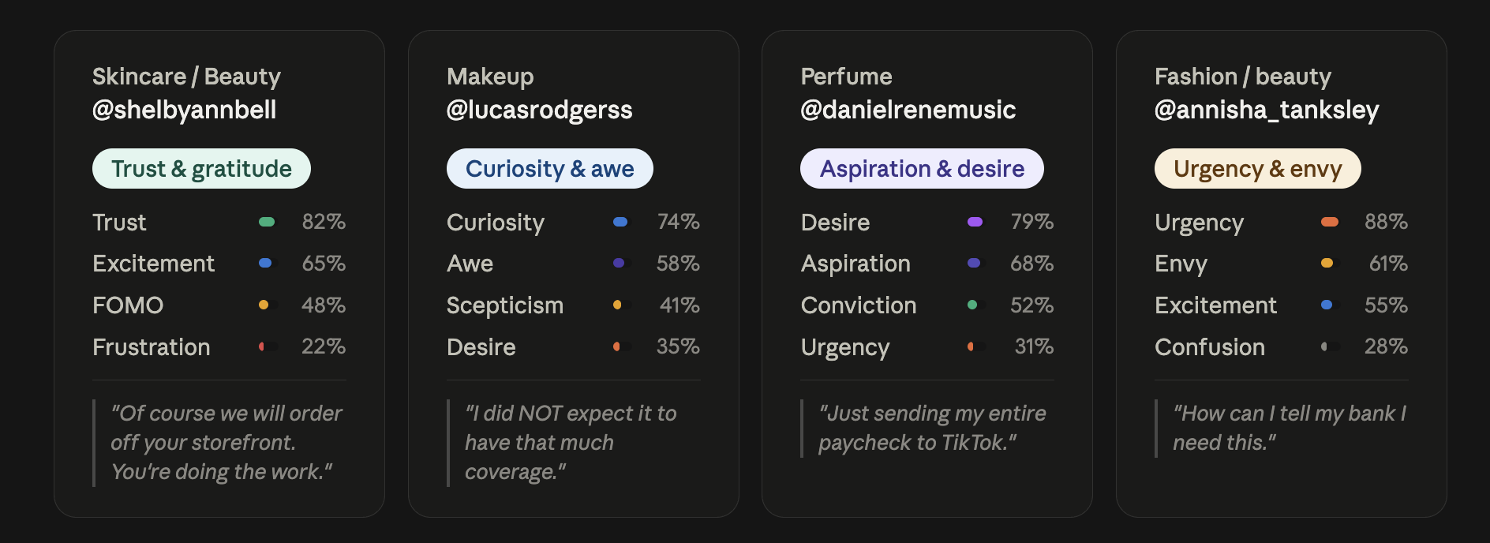The width and height of the screenshot is (1490, 543).
Task: Click the purple Desire 79% indicator bar
Action: coord(975,222)
